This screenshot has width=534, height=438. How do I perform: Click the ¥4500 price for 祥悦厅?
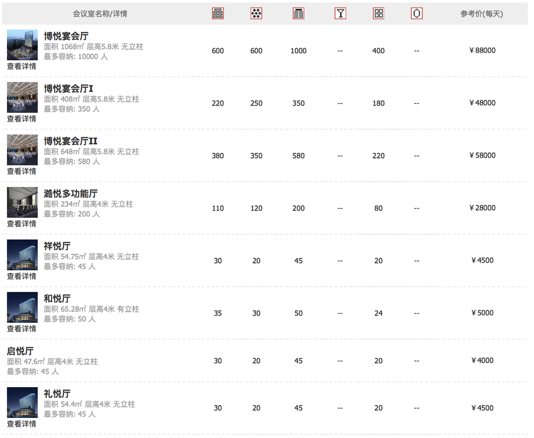click(x=482, y=260)
